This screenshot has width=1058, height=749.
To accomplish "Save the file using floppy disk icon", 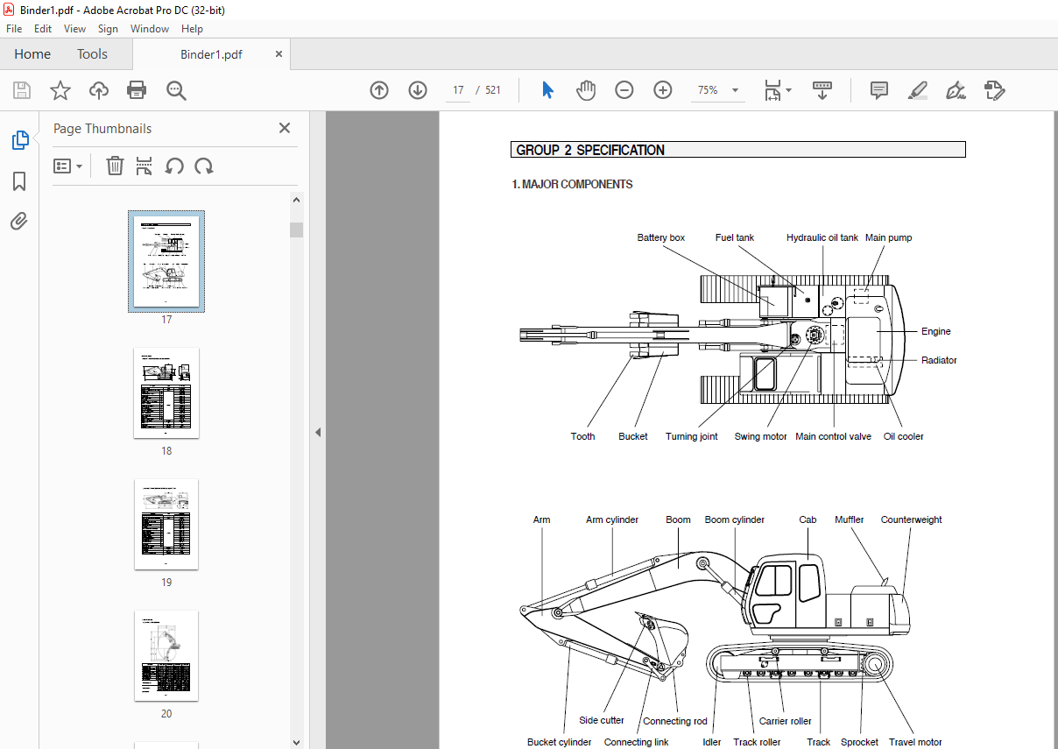I will tap(22, 90).
